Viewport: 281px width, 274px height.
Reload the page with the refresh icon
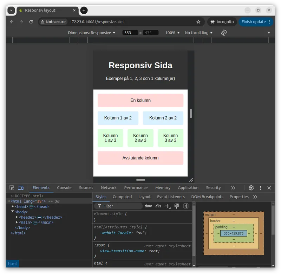point(31,22)
